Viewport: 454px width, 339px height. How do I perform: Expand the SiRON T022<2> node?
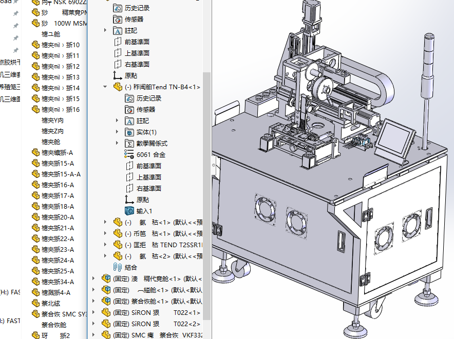[x=93, y=324]
